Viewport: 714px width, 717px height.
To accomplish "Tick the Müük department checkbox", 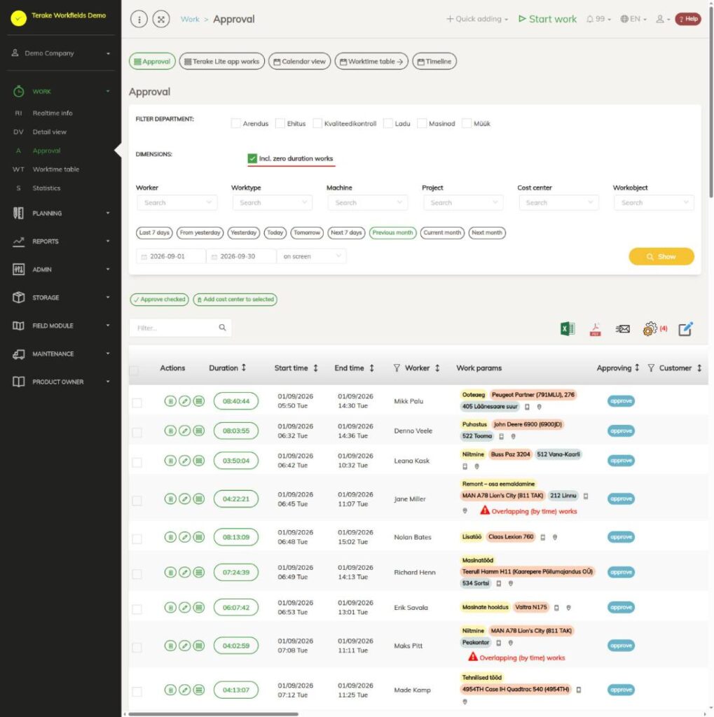I will pyautogui.click(x=467, y=123).
